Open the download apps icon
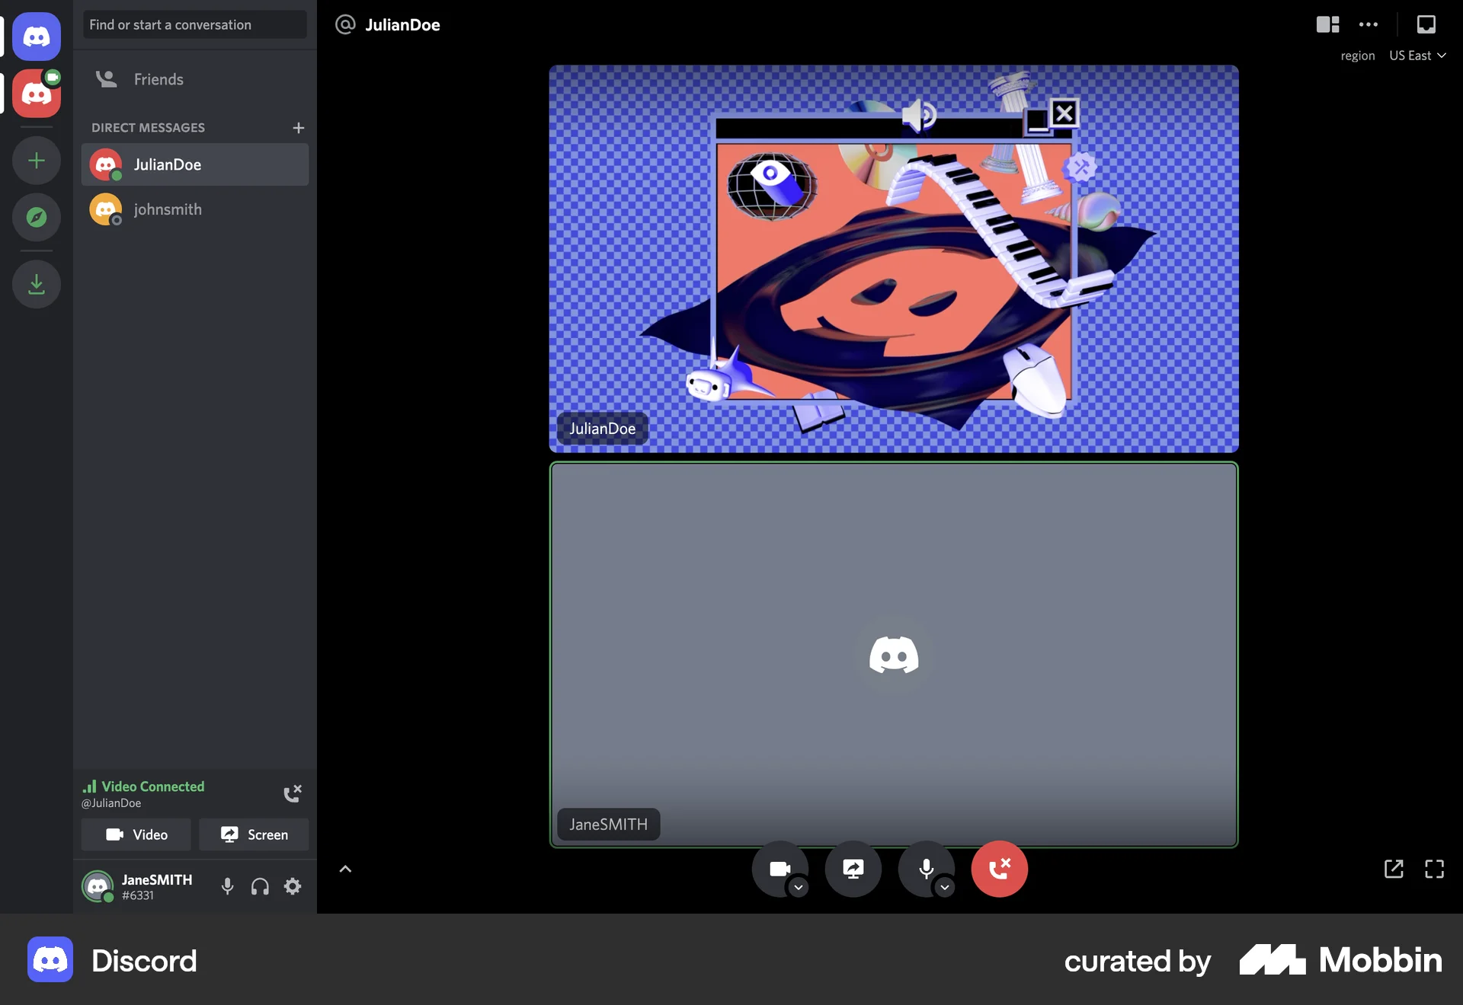The width and height of the screenshot is (1463, 1005). click(37, 284)
